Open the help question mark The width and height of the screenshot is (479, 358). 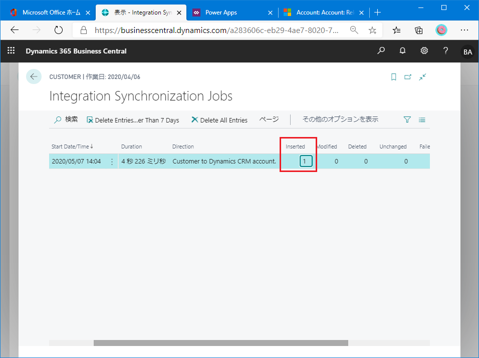pos(446,50)
